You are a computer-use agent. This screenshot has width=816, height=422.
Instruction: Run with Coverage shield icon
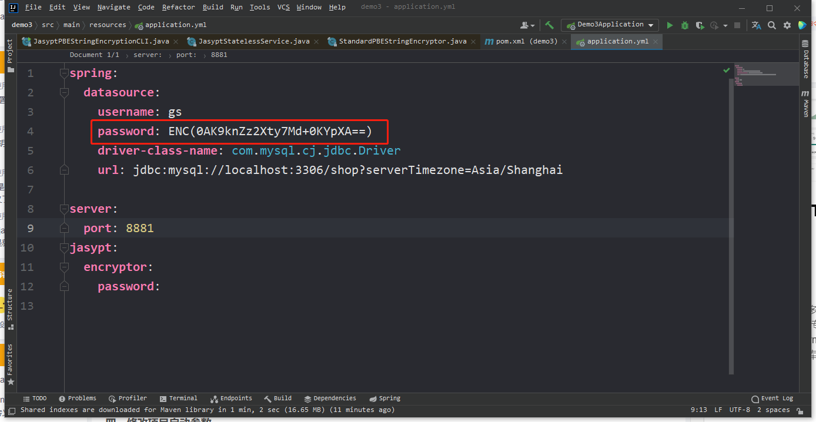click(x=700, y=25)
